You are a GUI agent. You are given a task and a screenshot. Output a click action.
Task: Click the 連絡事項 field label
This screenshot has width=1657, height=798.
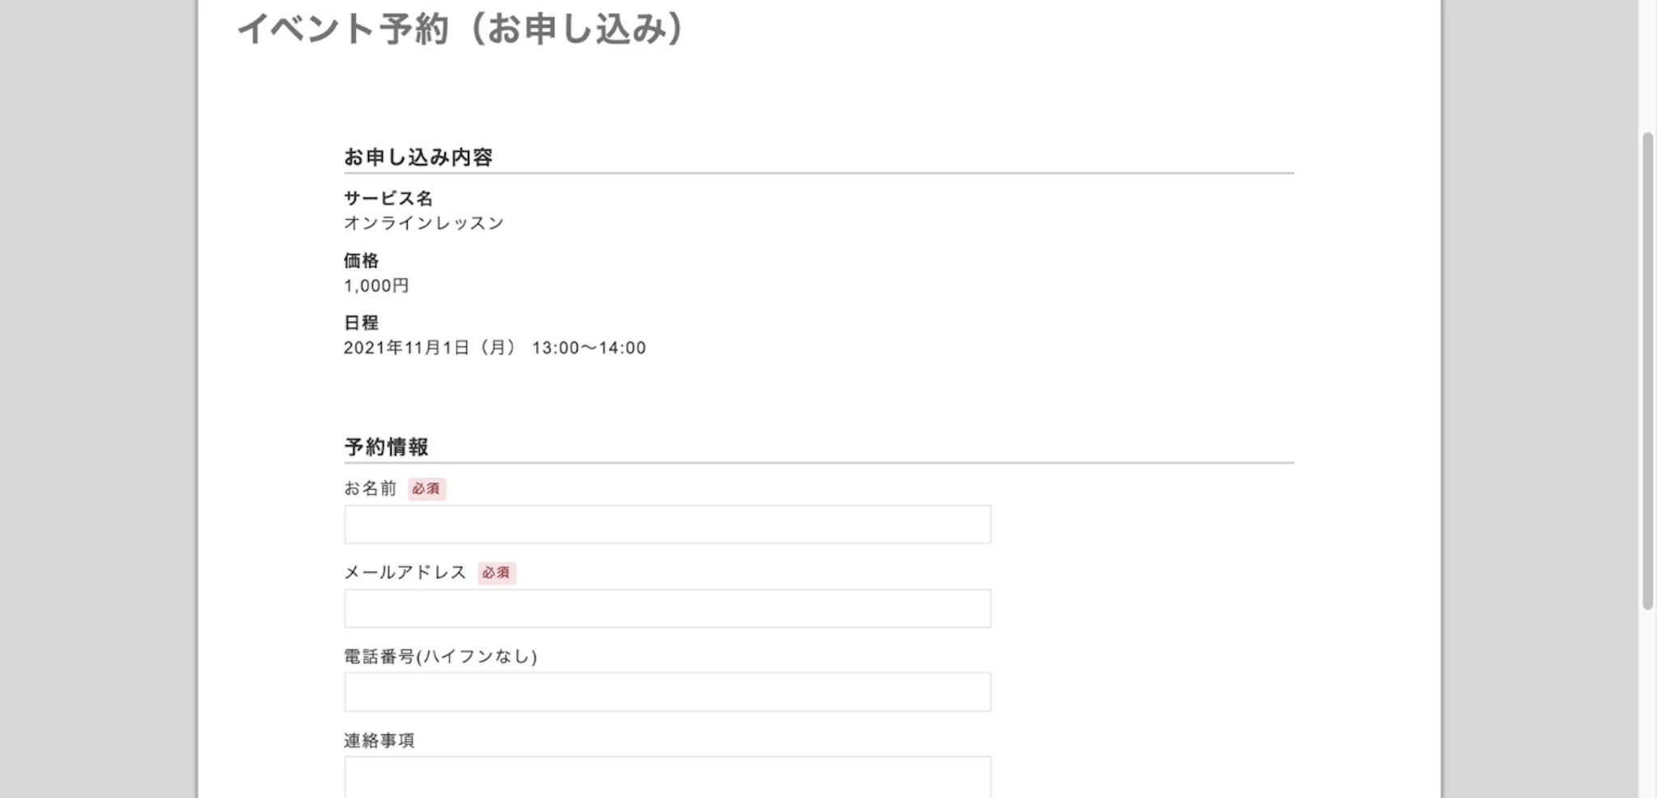click(x=379, y=741)
